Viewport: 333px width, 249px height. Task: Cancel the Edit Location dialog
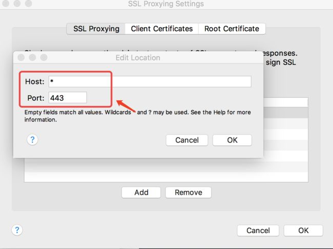[187, 140]
